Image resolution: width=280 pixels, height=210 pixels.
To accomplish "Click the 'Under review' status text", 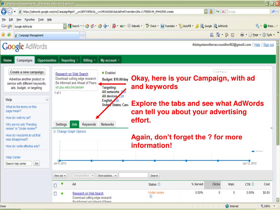I will (156, 192).
